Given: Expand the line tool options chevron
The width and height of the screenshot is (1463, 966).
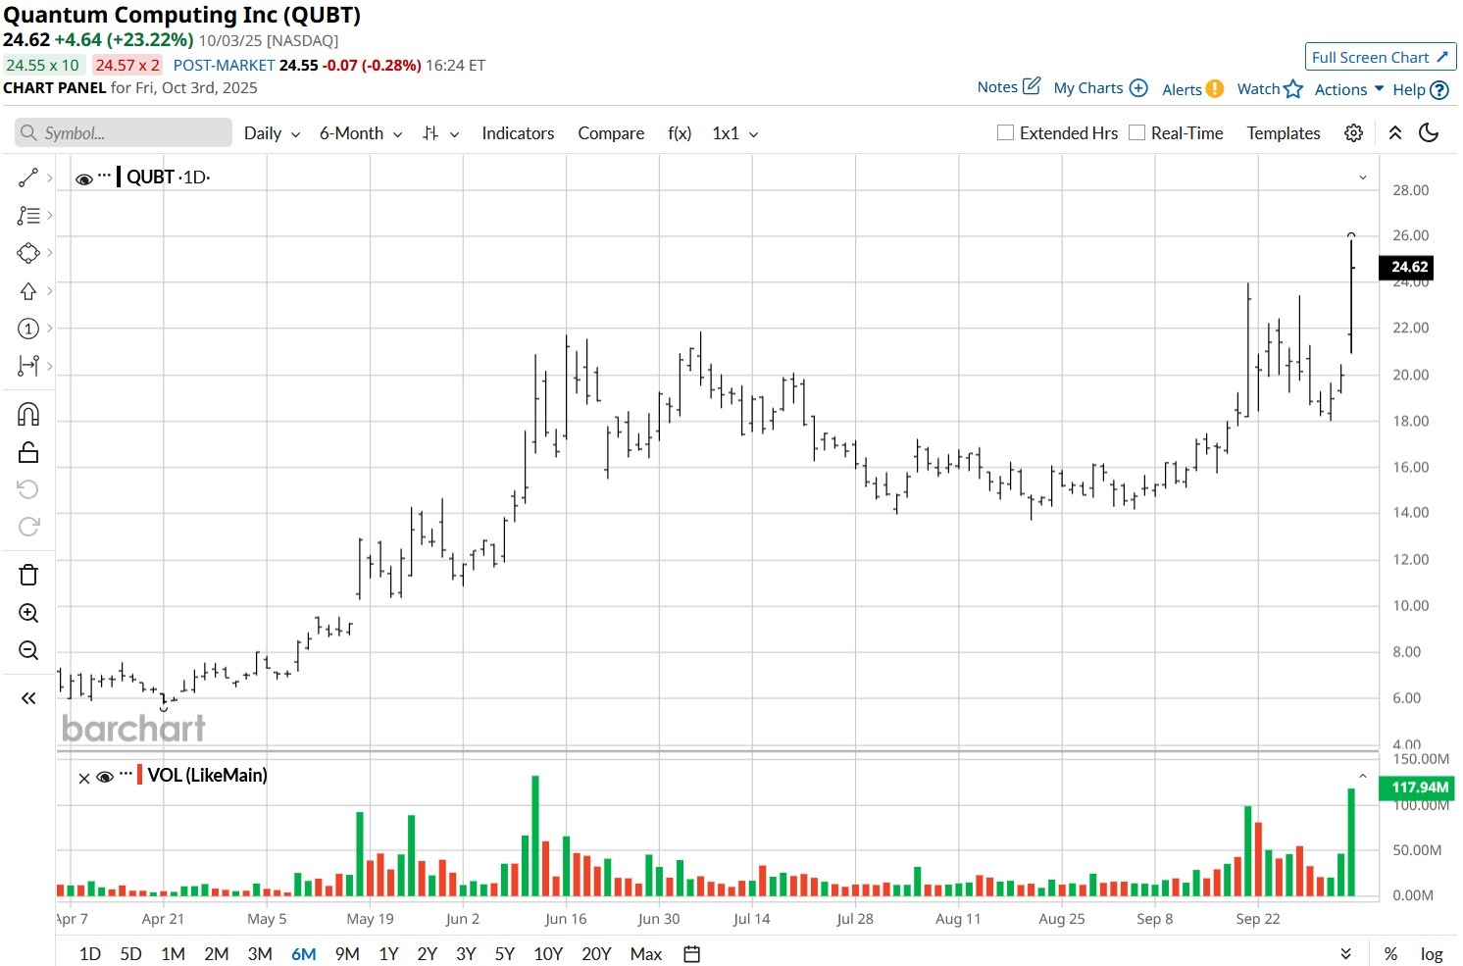Looking at the screenshot, I should [x=49, y=178].
